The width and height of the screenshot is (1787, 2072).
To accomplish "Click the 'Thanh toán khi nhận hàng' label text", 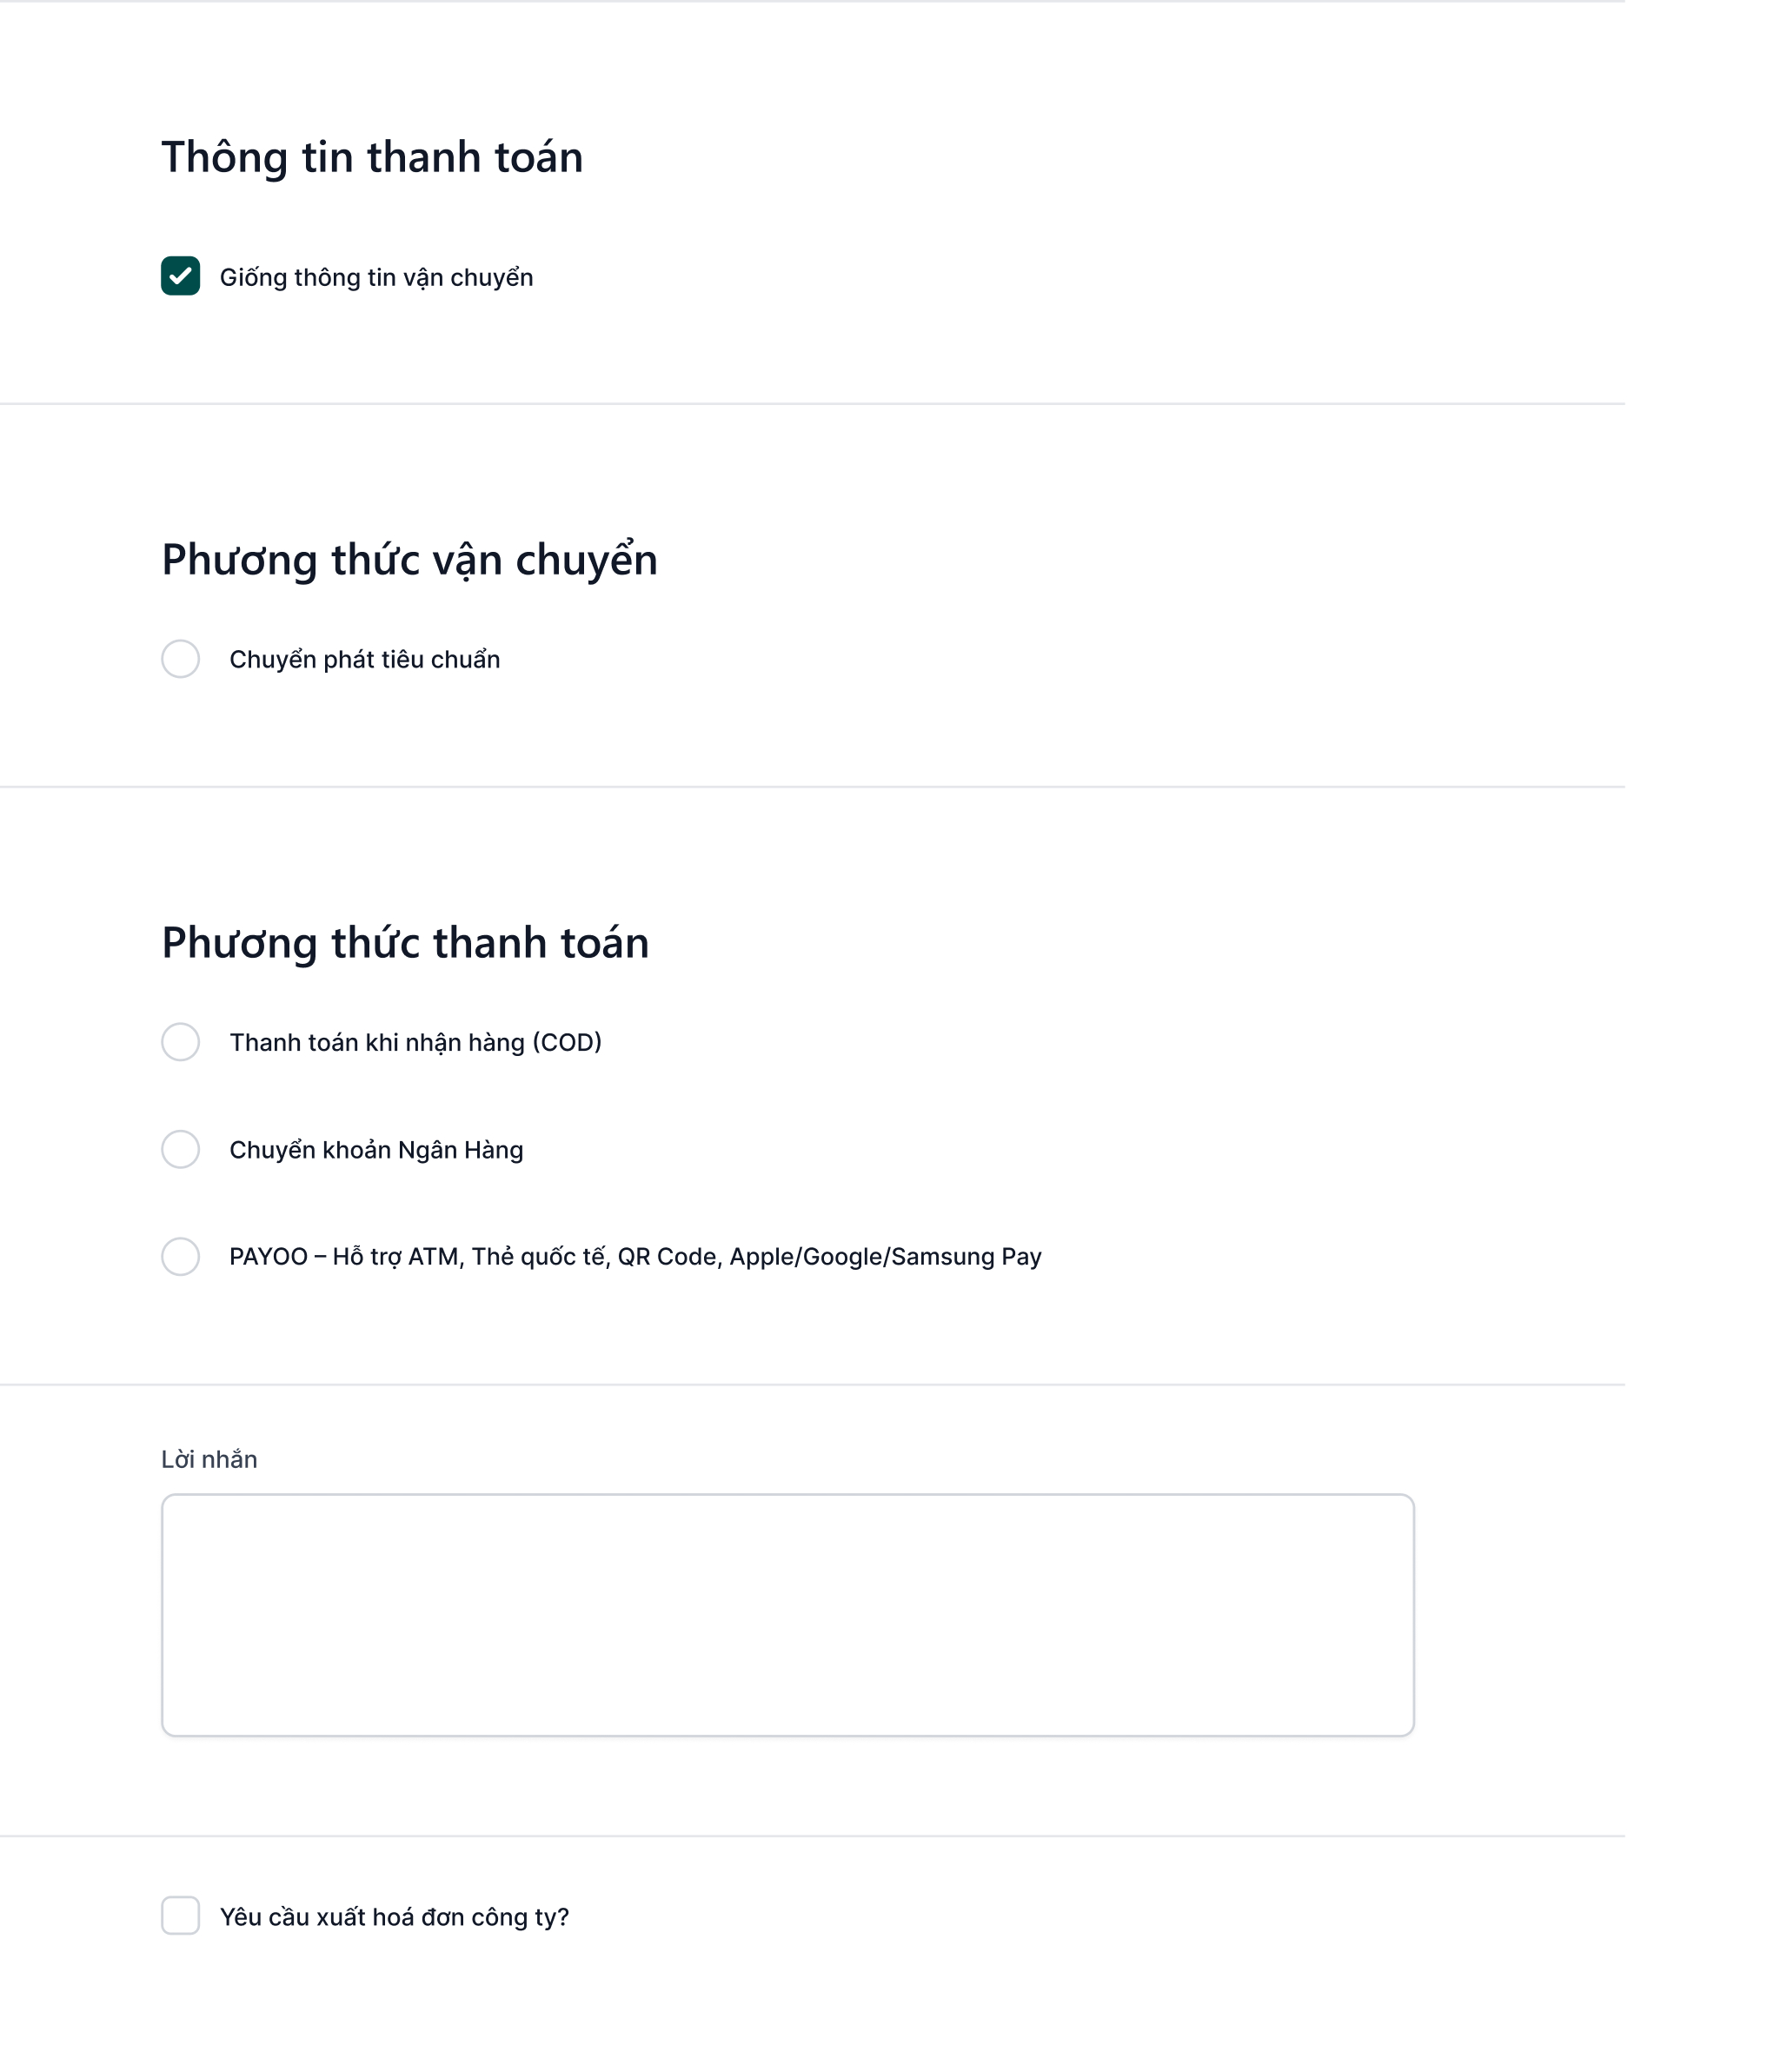I will [x=377, y=1043].
